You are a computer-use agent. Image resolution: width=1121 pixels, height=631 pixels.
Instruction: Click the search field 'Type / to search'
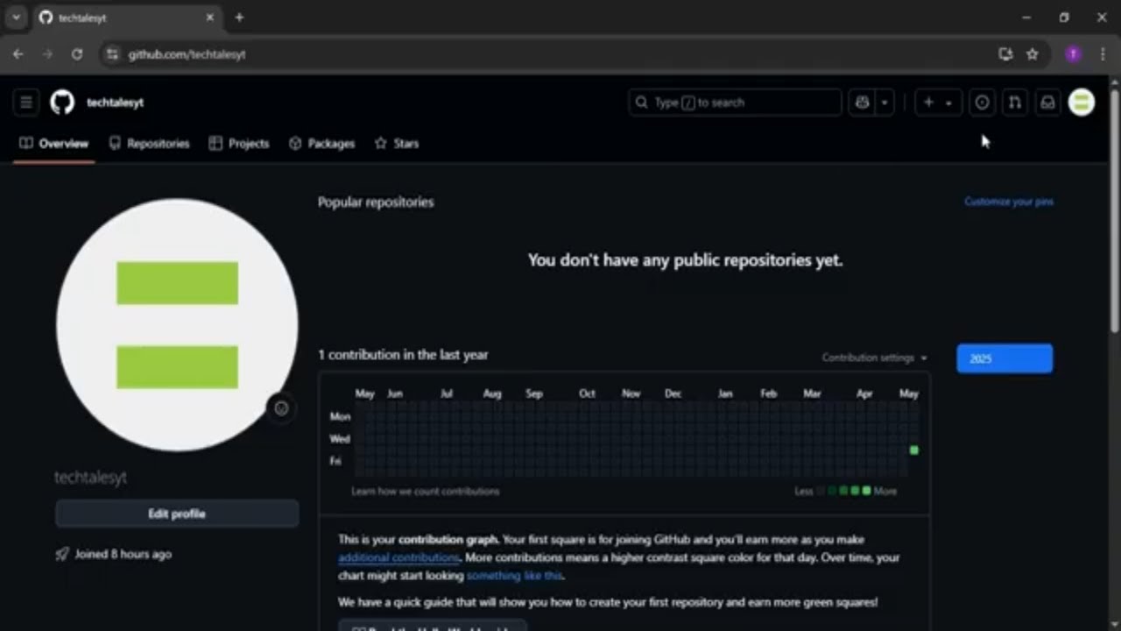click(735, 103)
